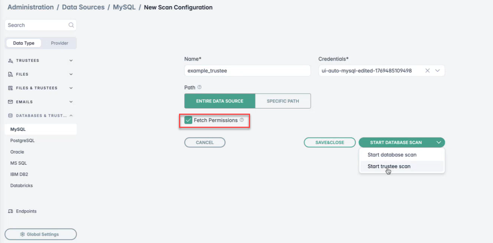Select the Entire Data Source option
The height and width of the screenshot is (243, 493).
220,101
